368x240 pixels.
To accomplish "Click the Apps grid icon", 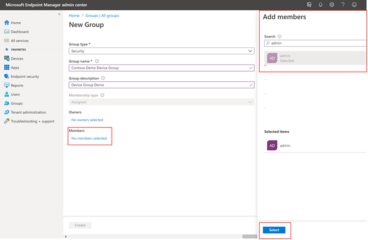I will click(x=7, y=67).
